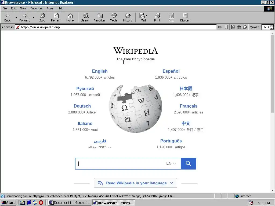Click the Forward navigation button
275x206 pixels.
point(25,17)
